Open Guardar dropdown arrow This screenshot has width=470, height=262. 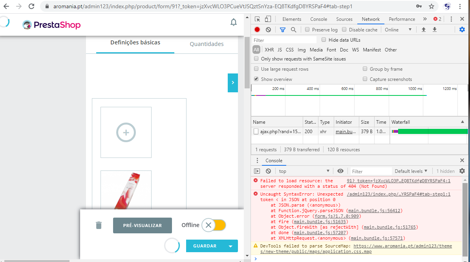click(x=230, y=246)
